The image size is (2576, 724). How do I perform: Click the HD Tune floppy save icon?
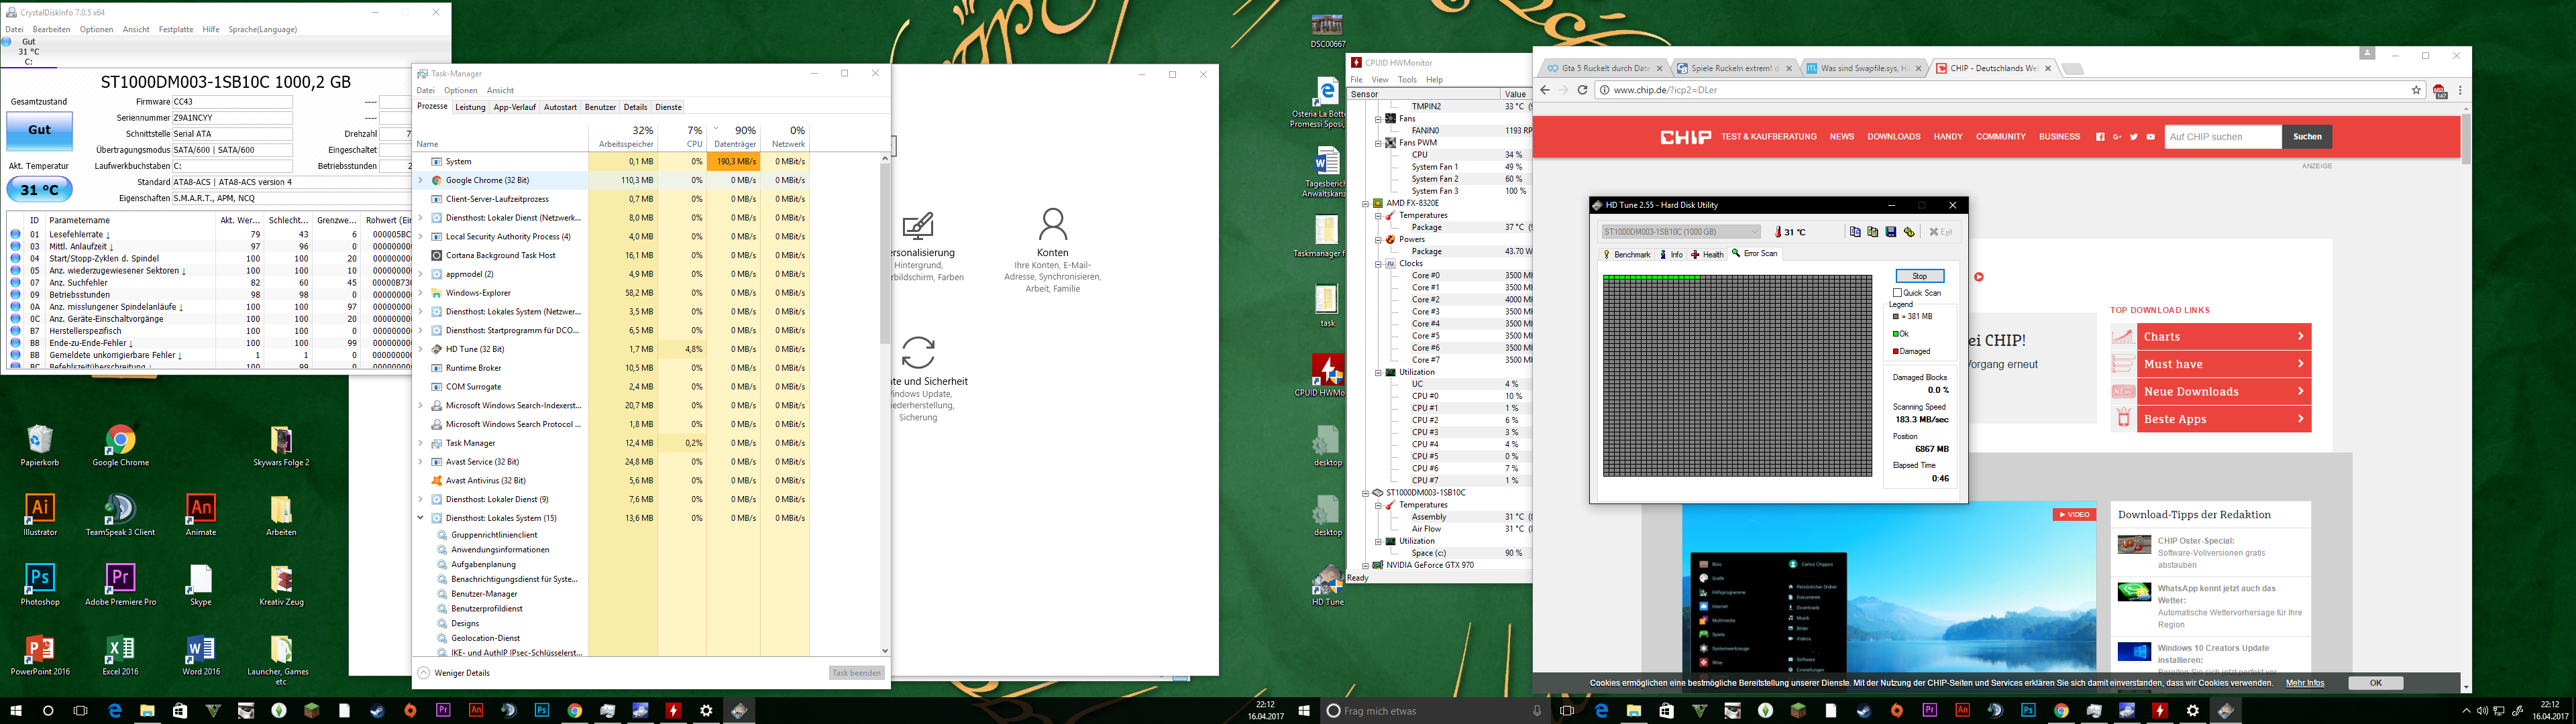pyautogui.click(x=1891, y=232)
